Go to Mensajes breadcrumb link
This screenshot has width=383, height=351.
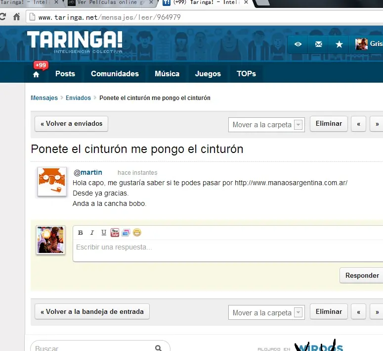click(44, 98)
